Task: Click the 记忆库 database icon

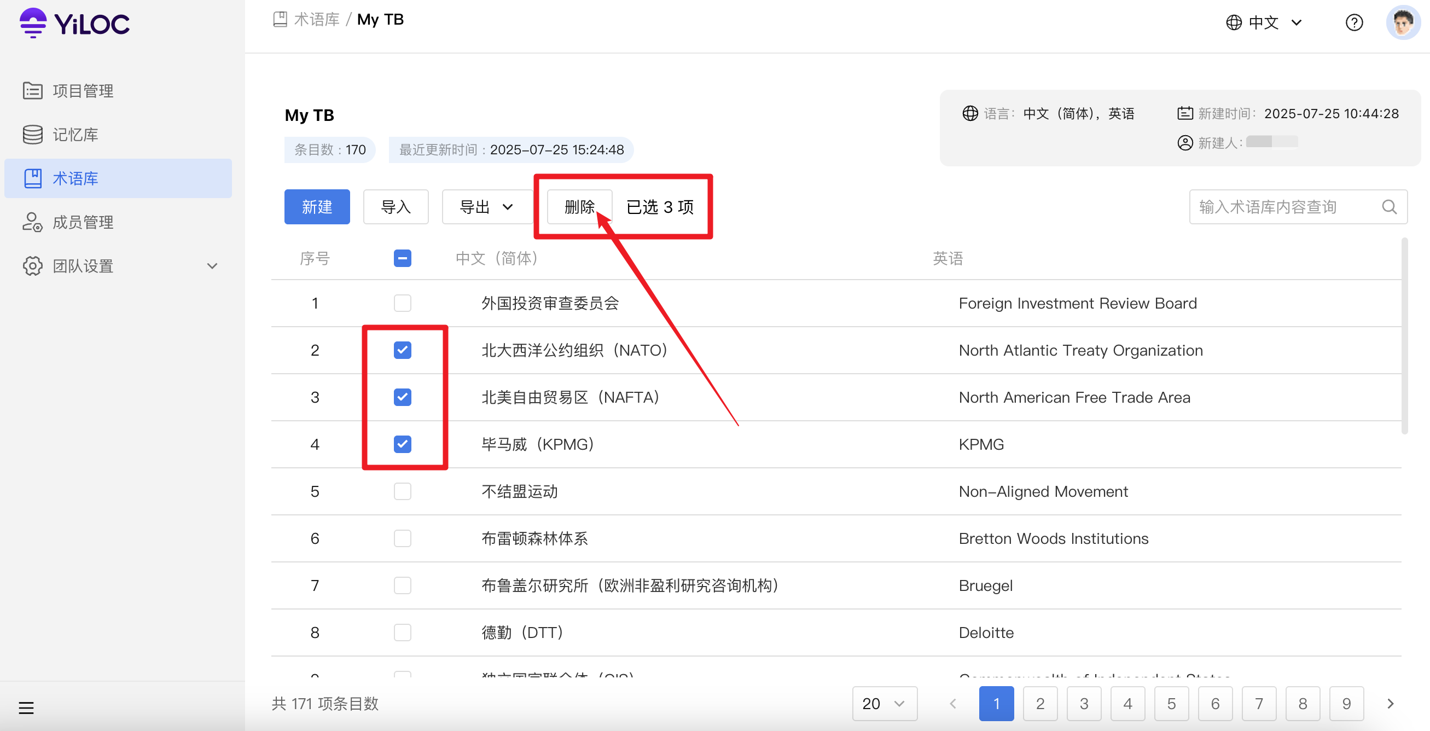Action: (33, 134)
